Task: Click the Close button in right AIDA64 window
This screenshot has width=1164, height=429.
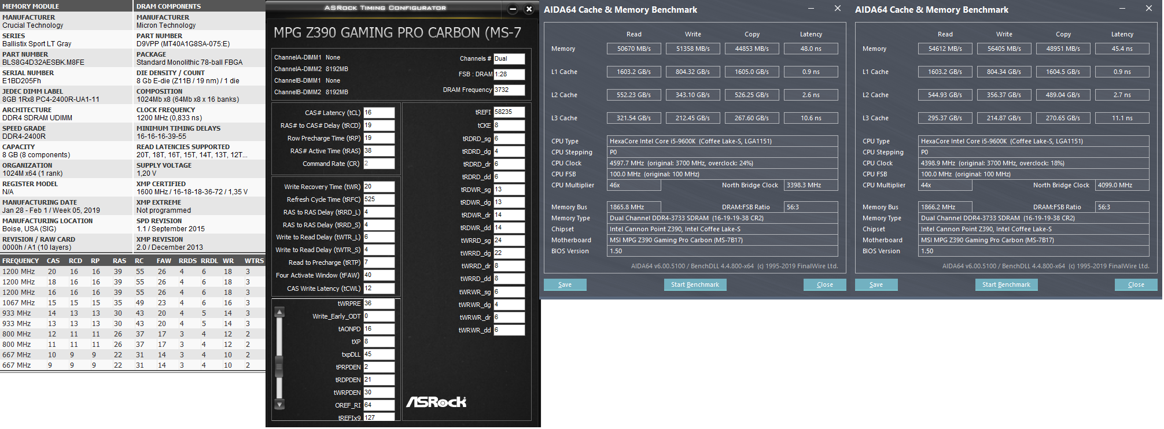Action: point(1136,284)
